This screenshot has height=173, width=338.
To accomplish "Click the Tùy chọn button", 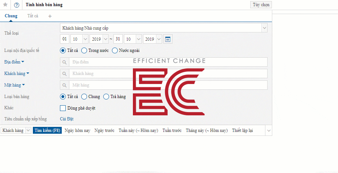I will click(261, 5).
